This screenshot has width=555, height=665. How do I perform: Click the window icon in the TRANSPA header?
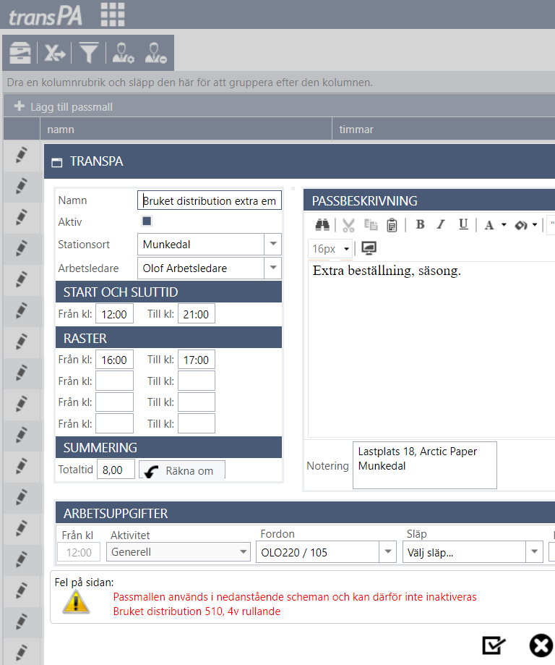[x=57, y=162]
